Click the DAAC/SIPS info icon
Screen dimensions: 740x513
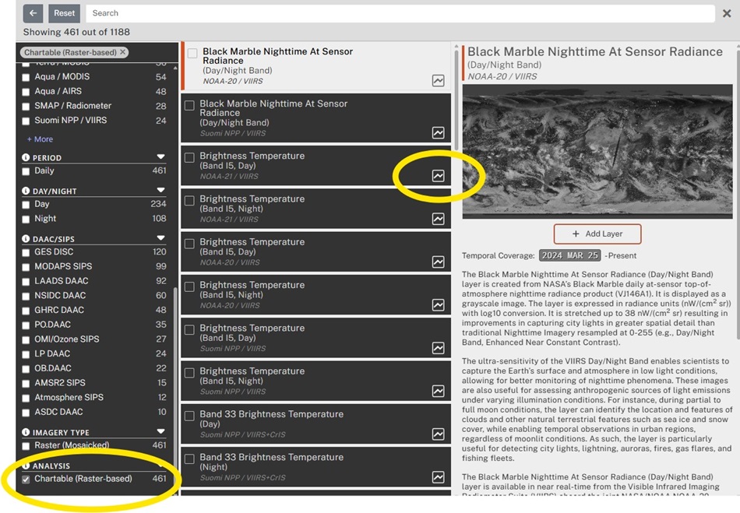(x=26, y=238)
